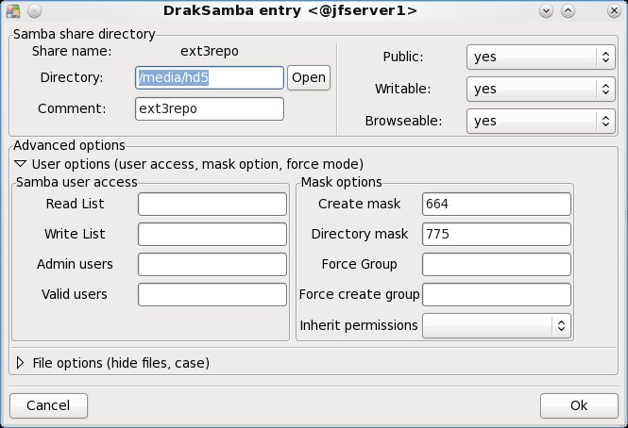The image size is (628, 428).
Task: Click the Open directory button
Action: 309,77
